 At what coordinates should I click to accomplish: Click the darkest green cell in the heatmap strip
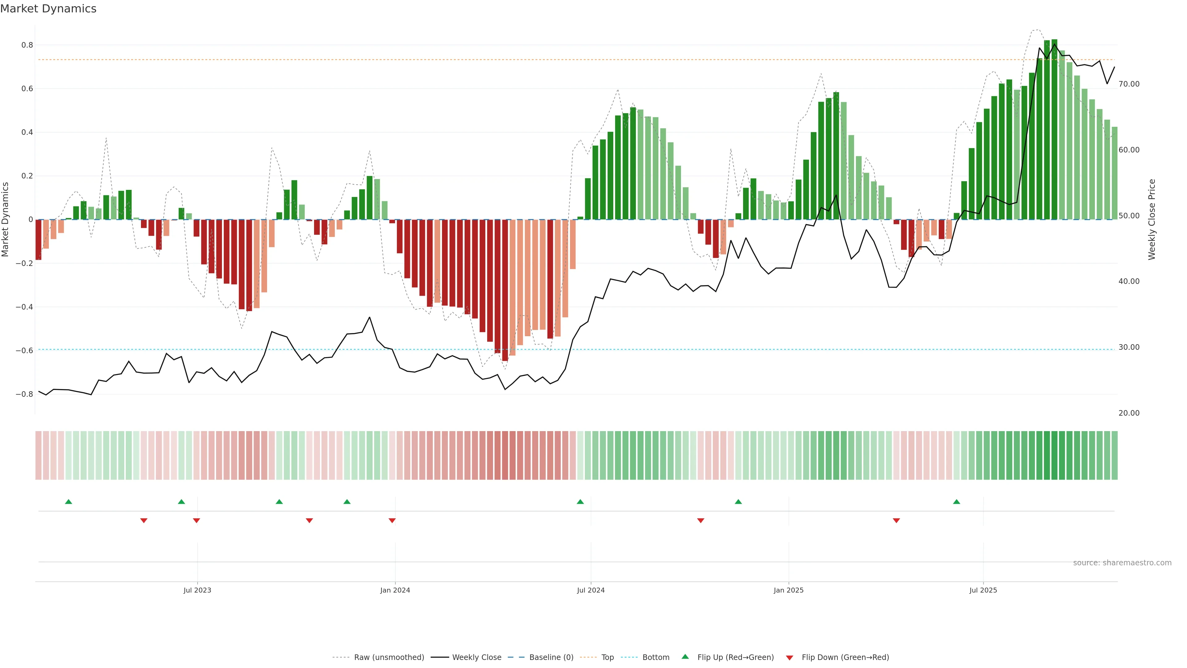1054,455
